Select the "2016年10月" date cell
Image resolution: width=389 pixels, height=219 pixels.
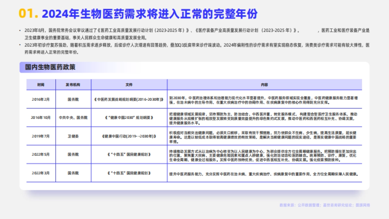41,118
